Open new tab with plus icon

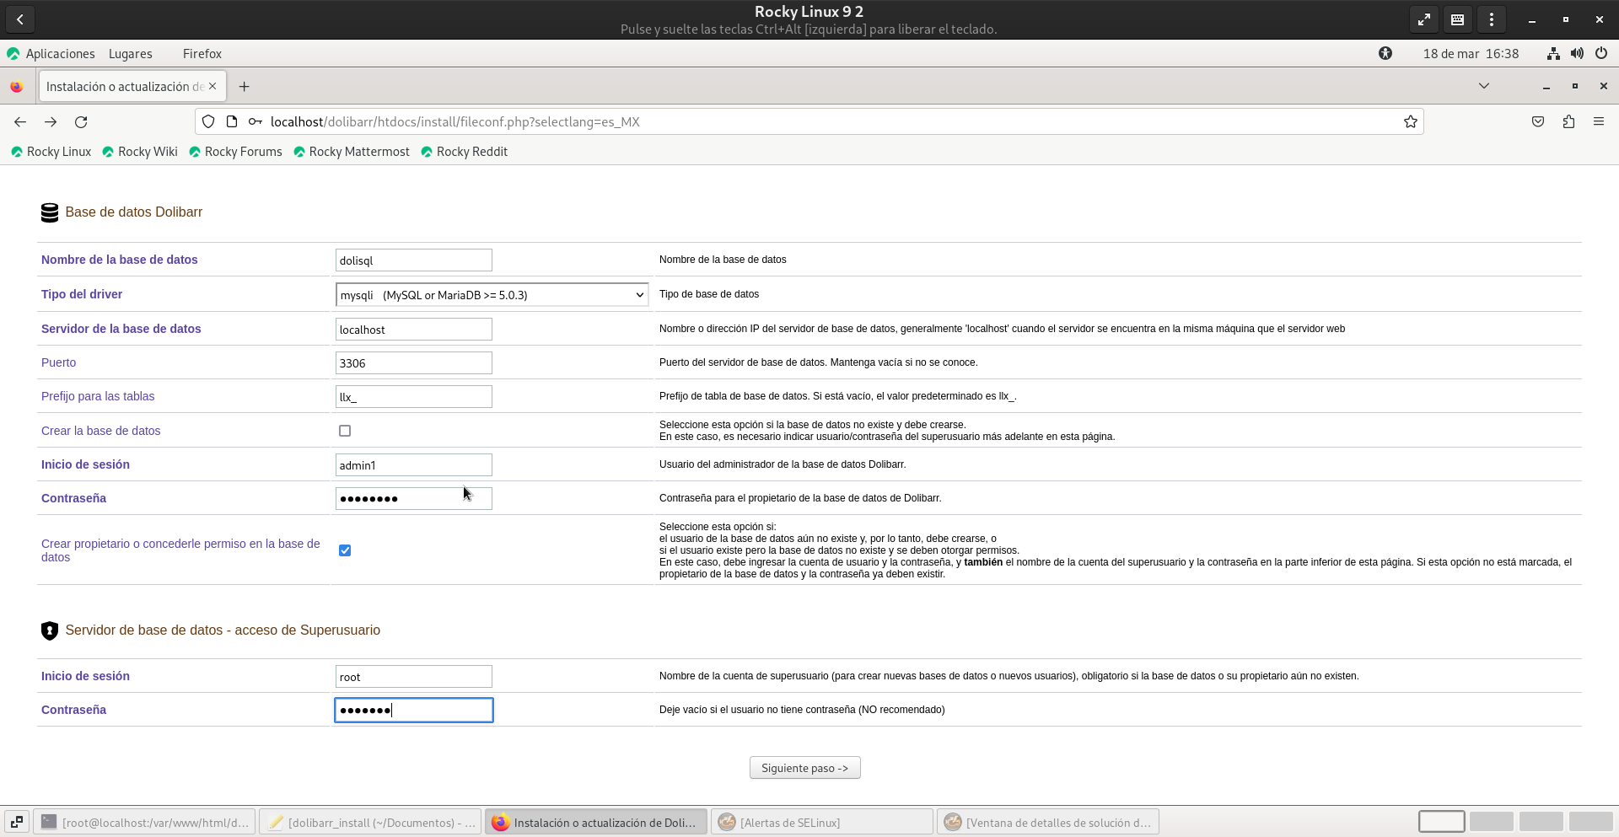pos(244,87)
